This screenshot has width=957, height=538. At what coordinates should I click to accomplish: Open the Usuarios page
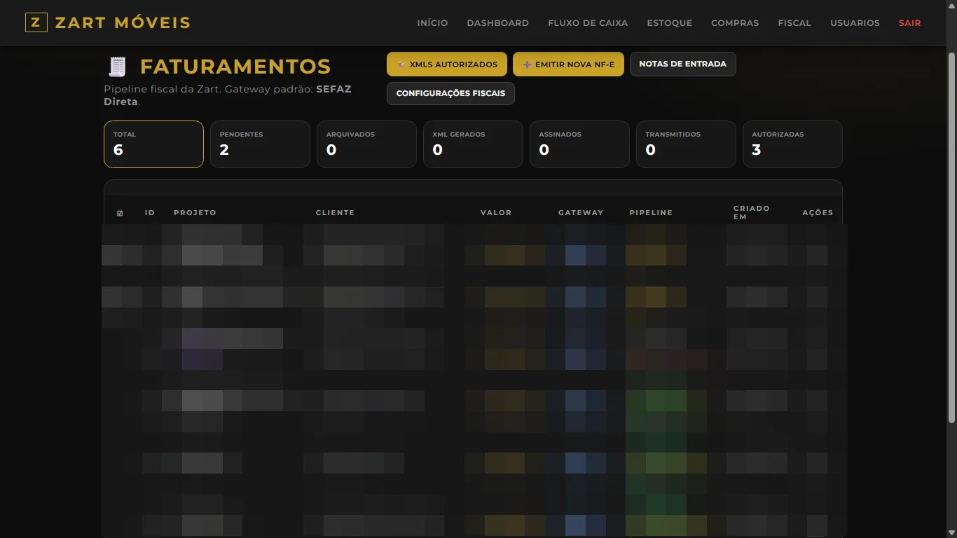pos(855,23)
